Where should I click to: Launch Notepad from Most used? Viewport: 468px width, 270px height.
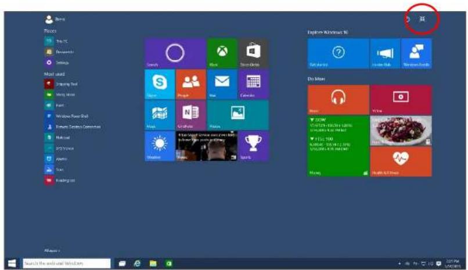click(x=57, y=138)
